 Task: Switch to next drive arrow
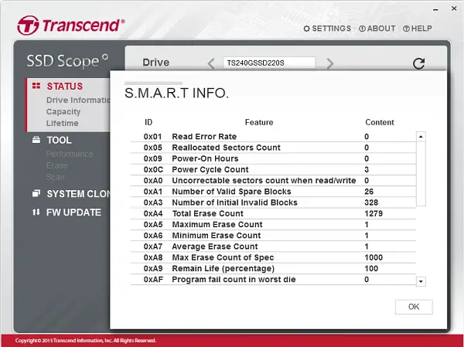tap(330, 63)
